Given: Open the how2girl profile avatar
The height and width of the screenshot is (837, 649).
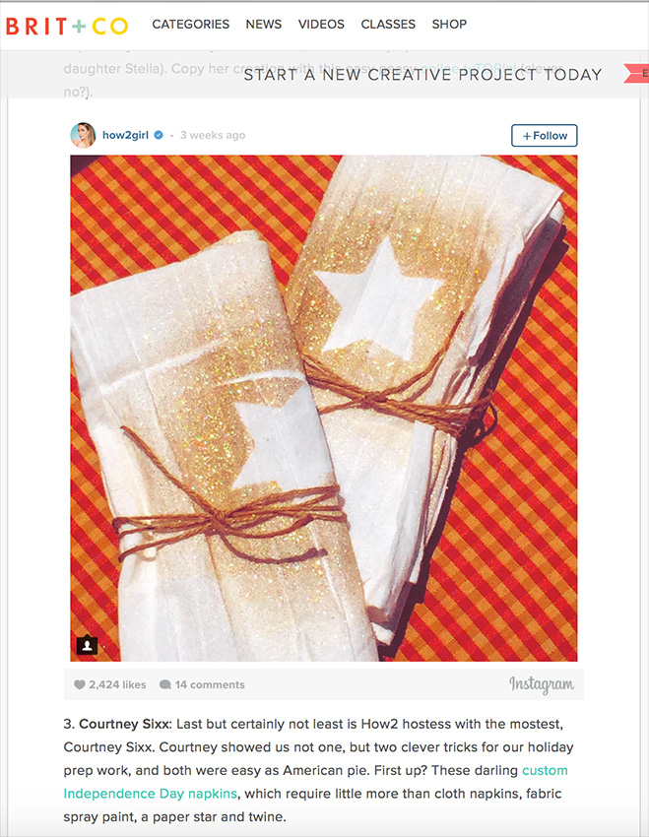Looking at the screenshot, I should point(83,135).
